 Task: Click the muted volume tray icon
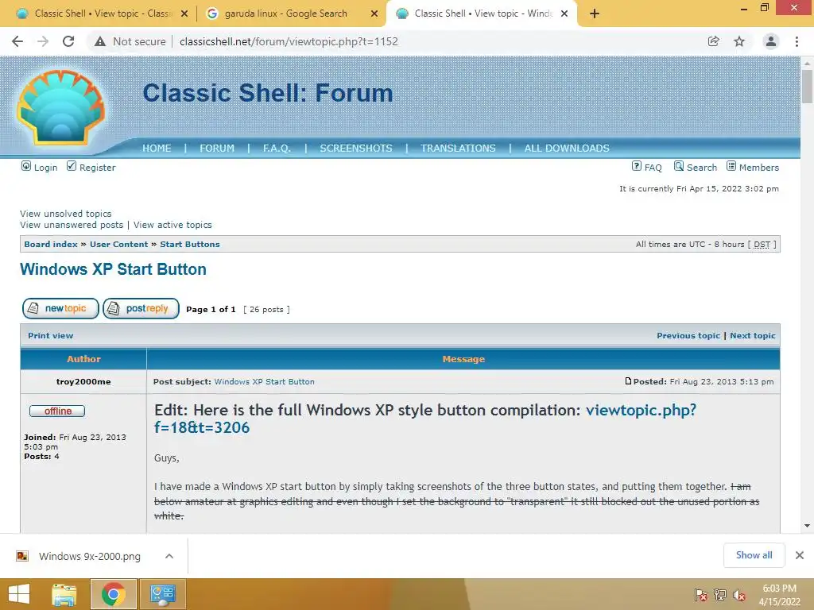point(739,595)
